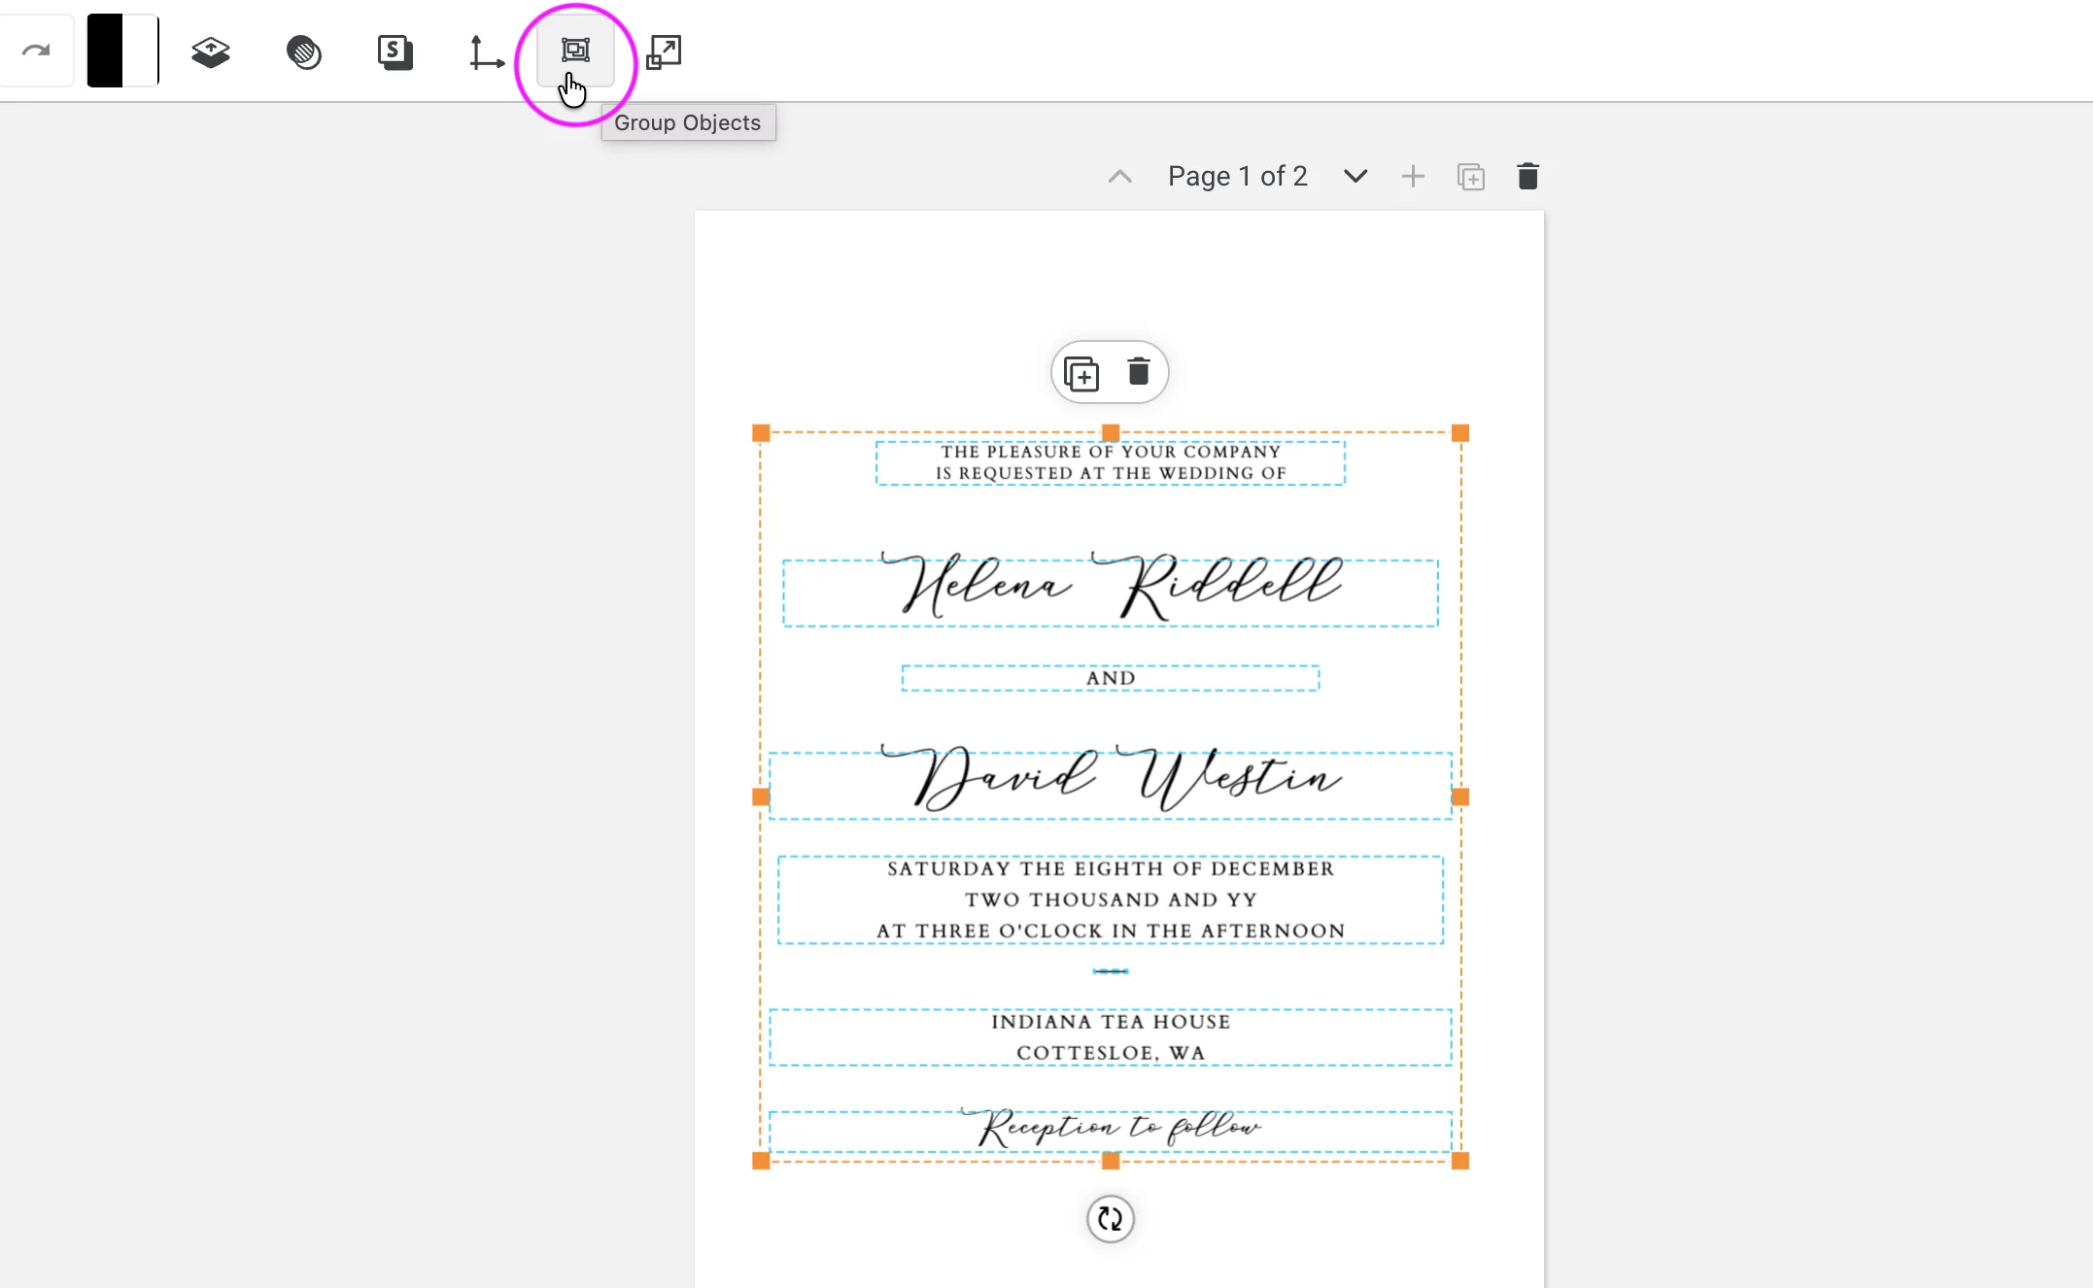
Task: Select the 'Indiana Tea House' address text box
Action: point(1110,1036)
